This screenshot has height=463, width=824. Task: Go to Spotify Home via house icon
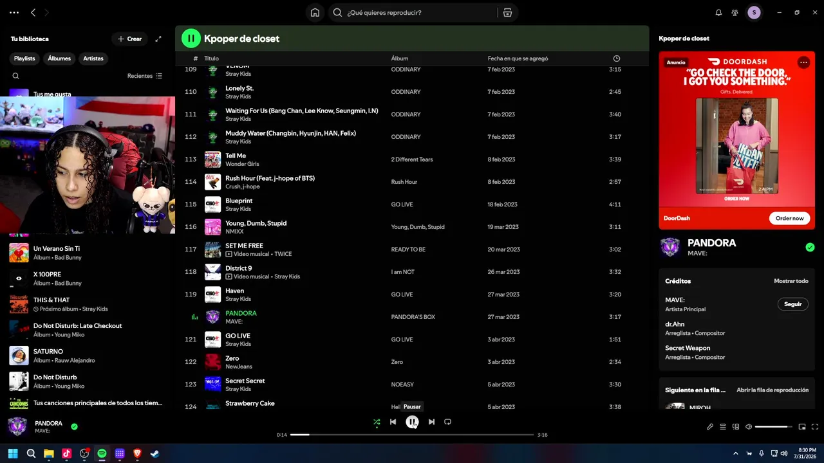[x=315, y=12]
